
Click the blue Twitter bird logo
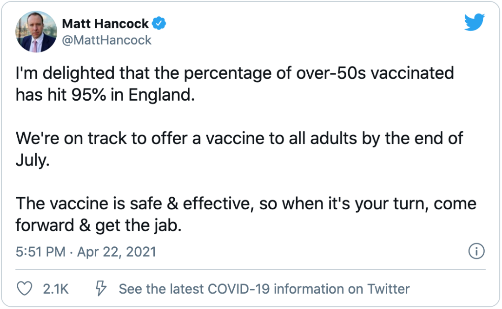[x=475, y=22]
